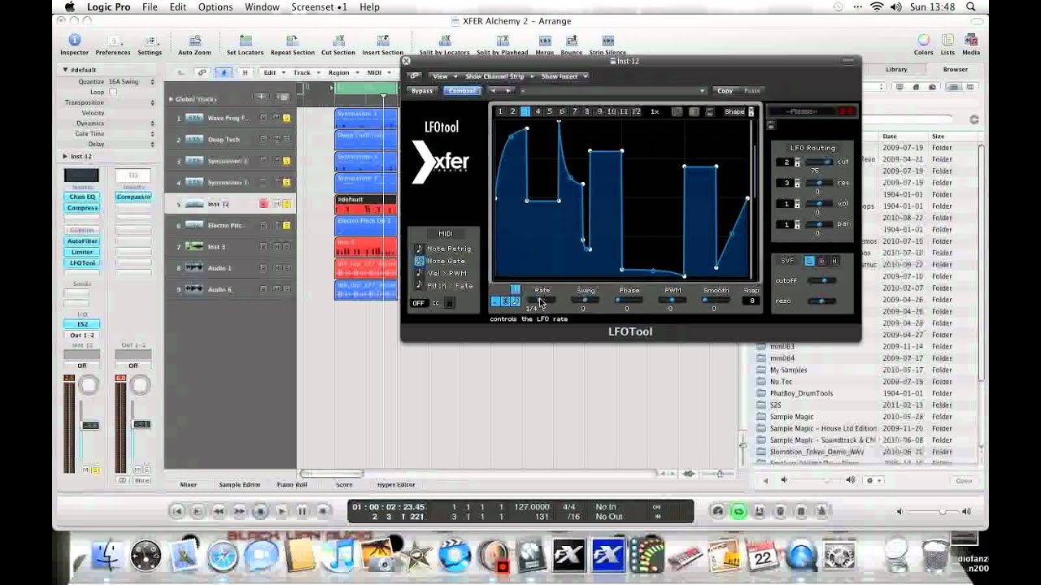Adjust the LFOTool Rate slider
Screen dimensions: 1041x585
pos(542,301)
